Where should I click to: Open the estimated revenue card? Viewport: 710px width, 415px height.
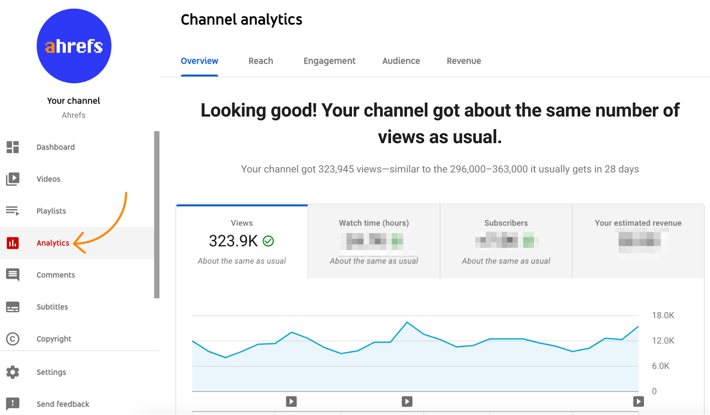638,241
